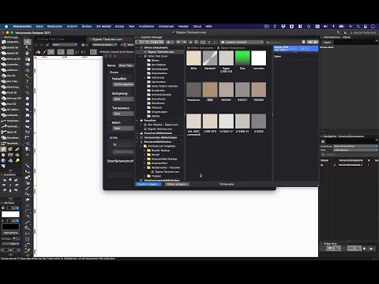Click the white fill color swatch
Screen dimensions: 379x284
tap(10, 215)
